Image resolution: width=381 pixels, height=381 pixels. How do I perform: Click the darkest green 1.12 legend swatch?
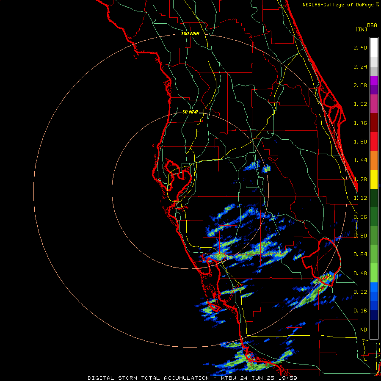click(374, 198)
